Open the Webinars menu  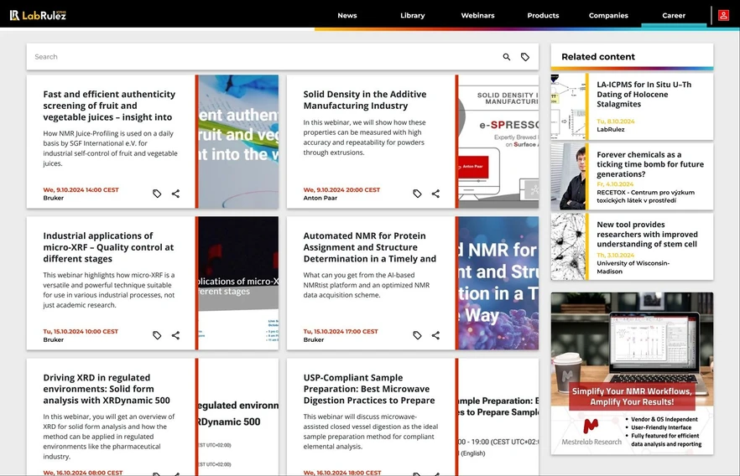[477, 16]
